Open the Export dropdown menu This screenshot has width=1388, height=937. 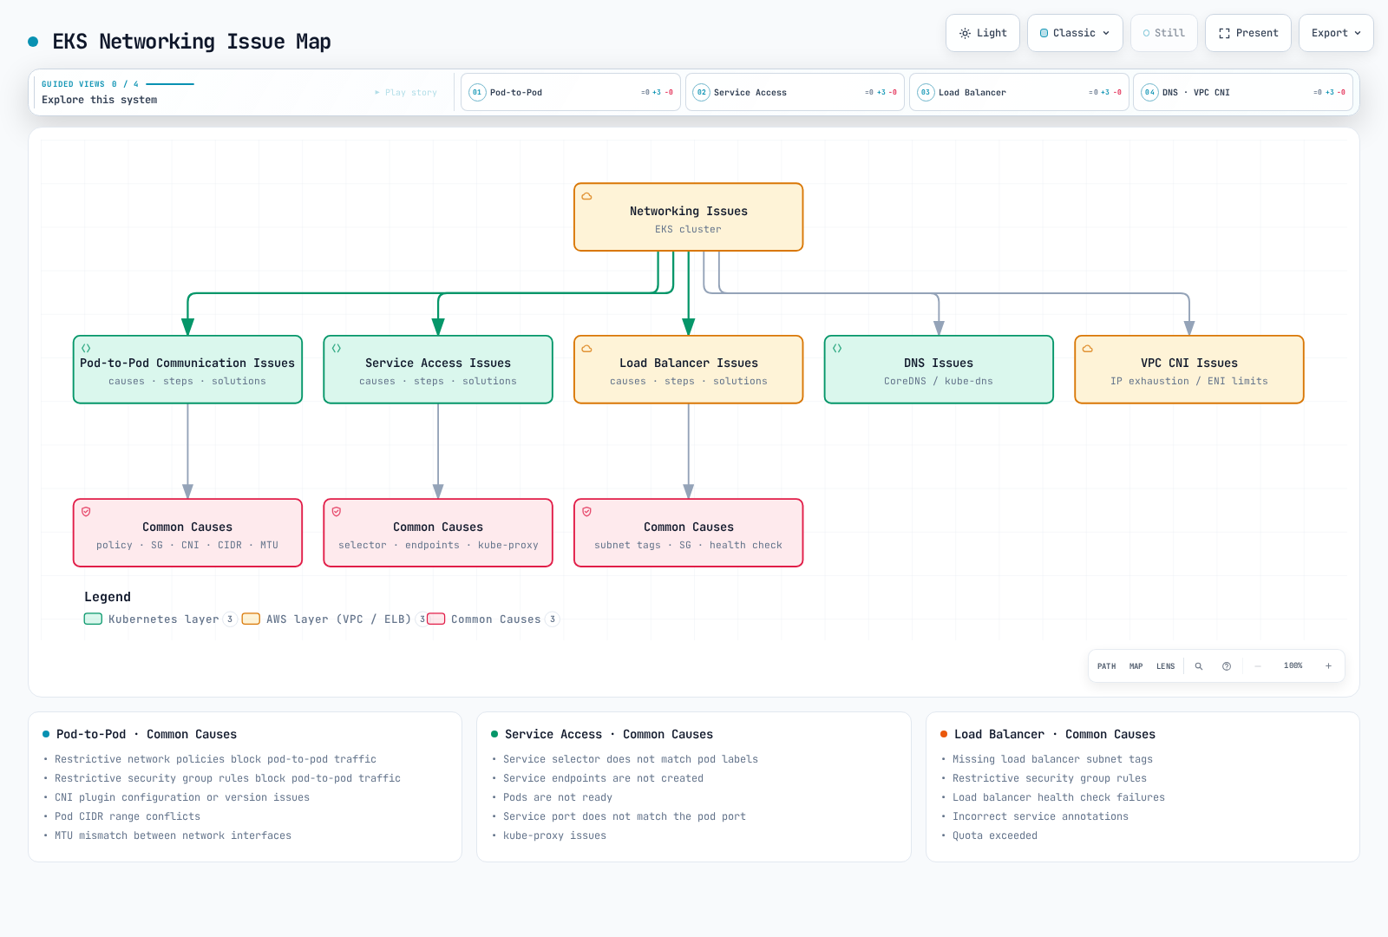[x=1336, y=33]
